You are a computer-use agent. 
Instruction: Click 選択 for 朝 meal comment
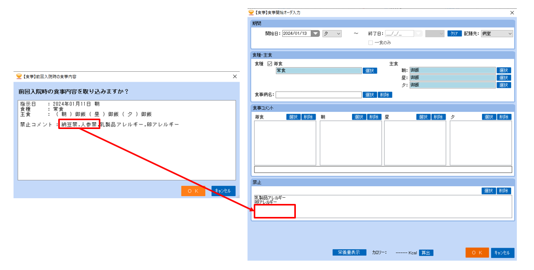359,117
